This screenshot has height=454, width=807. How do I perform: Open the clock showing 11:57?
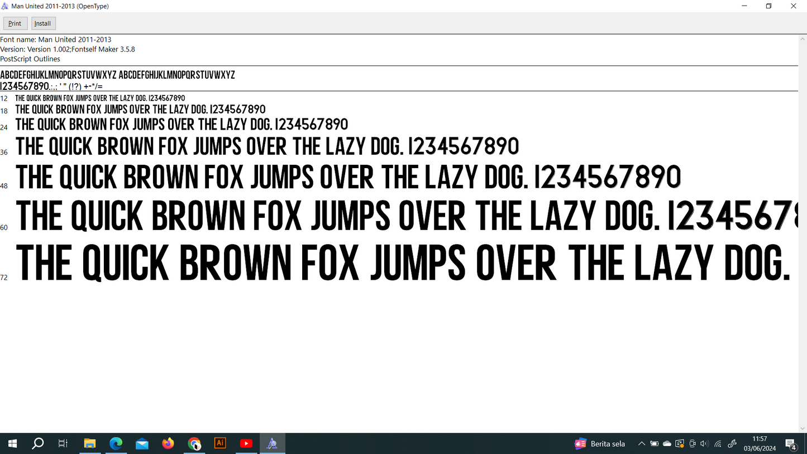tap(760, 443)
